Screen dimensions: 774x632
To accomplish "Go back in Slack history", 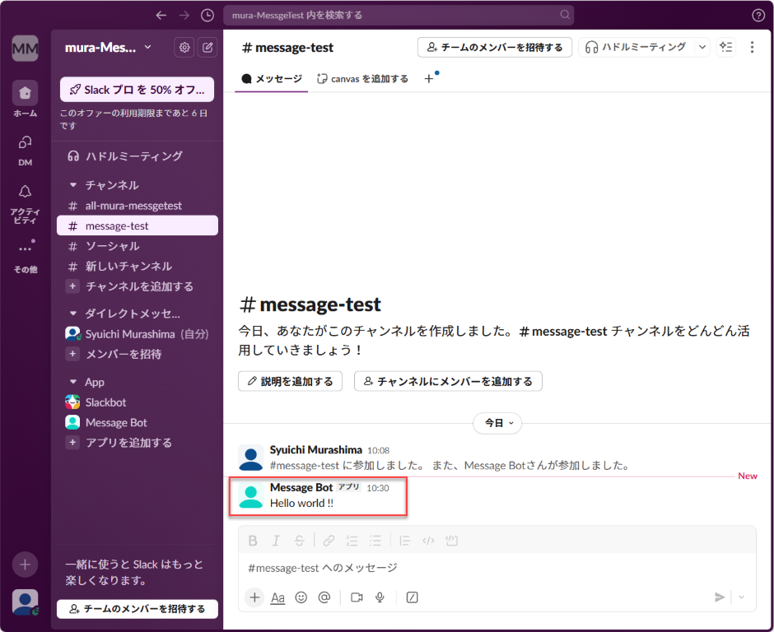I will [161, 16].
